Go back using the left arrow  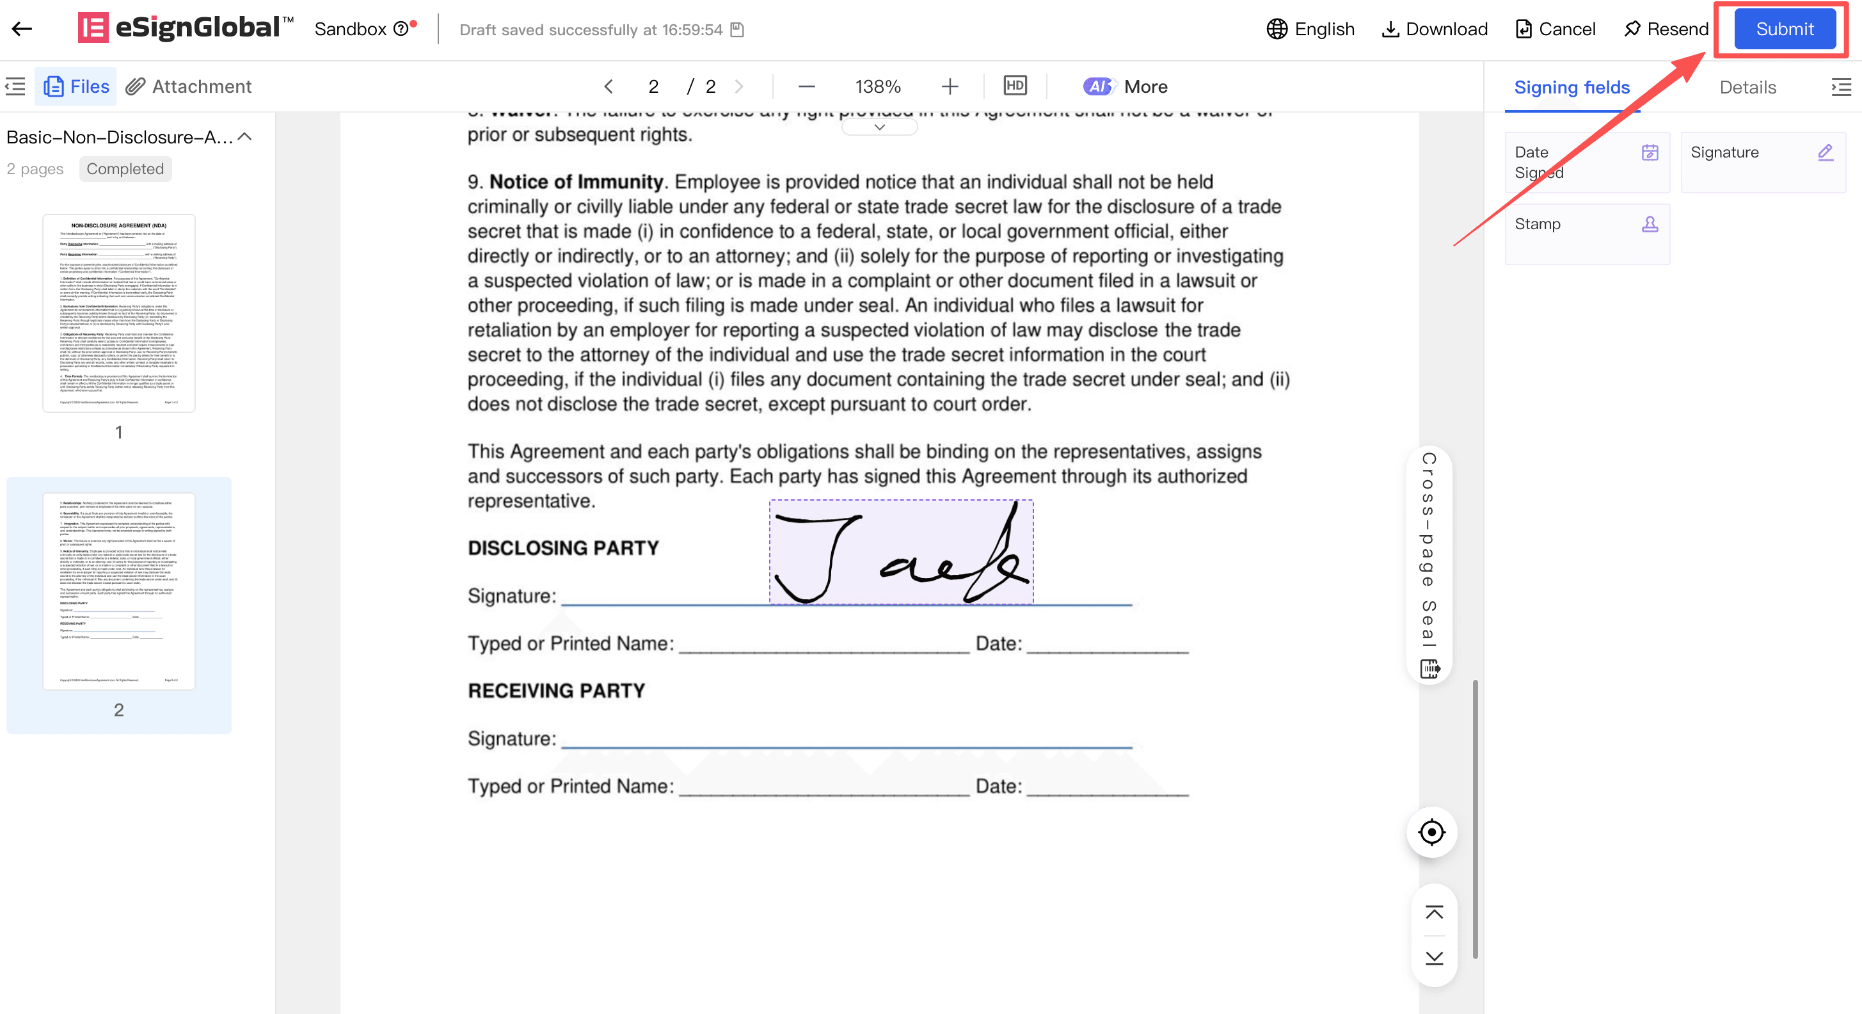pyautogui.click(x=22, y=29)
